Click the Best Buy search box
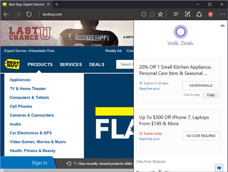 click(125, 64)
